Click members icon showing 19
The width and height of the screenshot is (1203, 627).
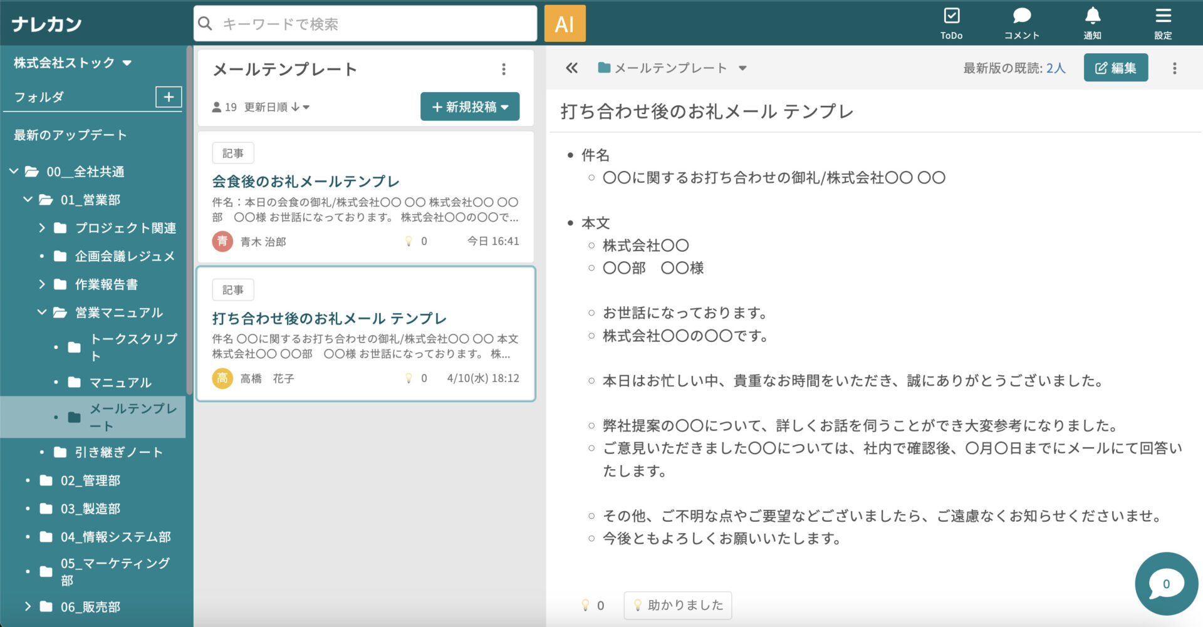click(x=217, y=107)
